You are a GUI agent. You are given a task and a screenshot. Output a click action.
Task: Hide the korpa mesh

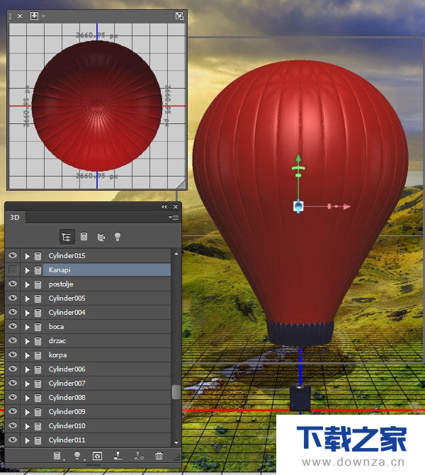coord(13,354)
